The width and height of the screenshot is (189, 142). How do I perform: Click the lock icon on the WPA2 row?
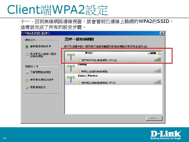click(x=79, y=60)
